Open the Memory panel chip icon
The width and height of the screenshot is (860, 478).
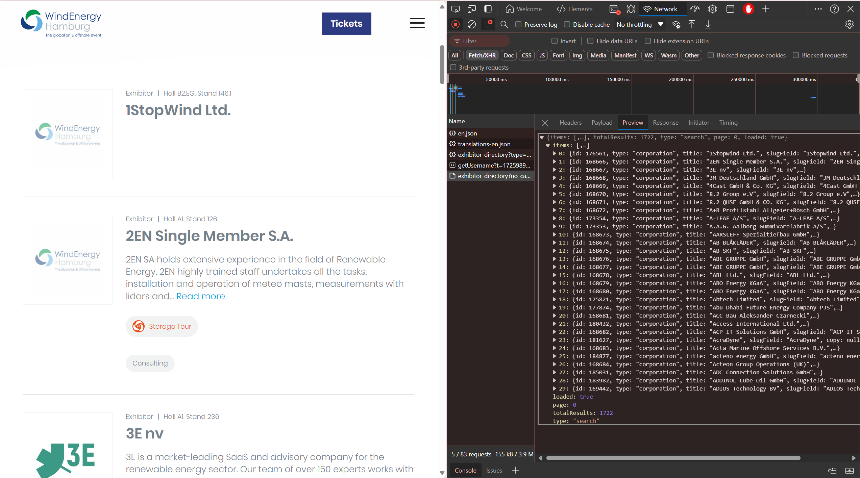coord(712,9)
